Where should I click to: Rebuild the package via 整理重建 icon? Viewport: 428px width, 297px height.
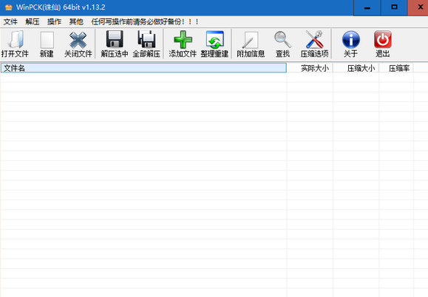[215, 44]
